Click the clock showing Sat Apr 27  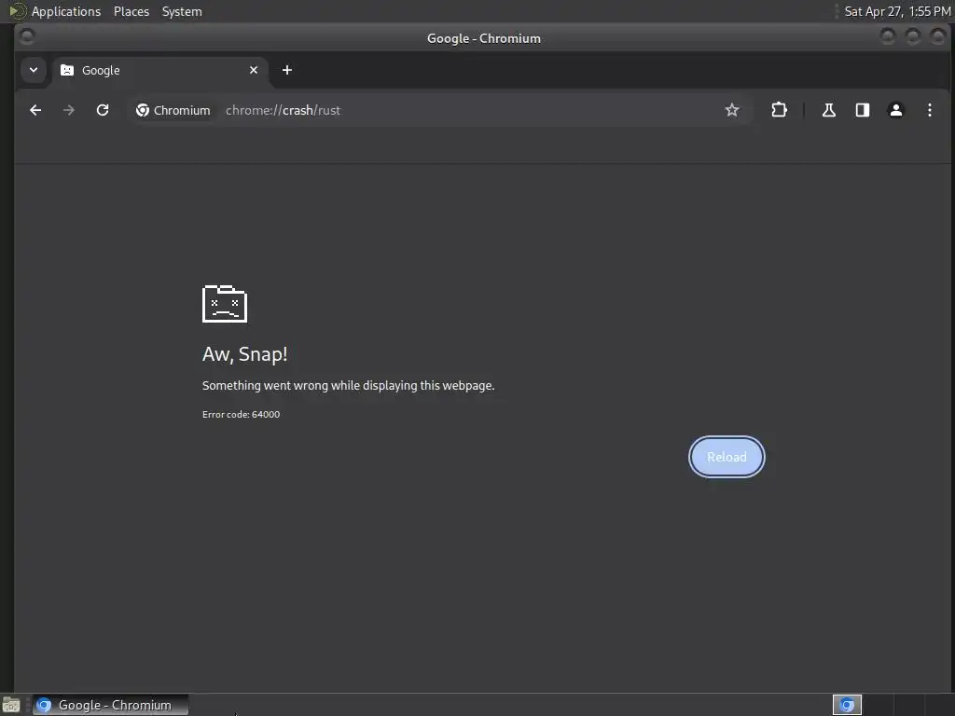click(897, 11)
